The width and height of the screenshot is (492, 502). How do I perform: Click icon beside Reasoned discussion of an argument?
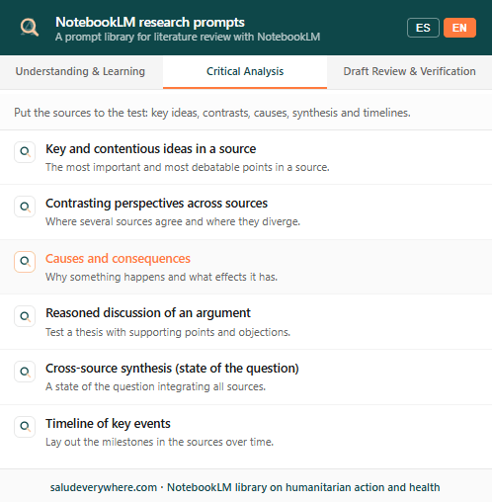25,316
